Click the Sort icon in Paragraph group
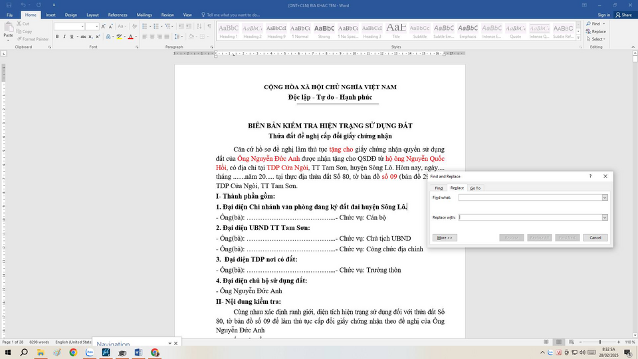Viewport: 638px width, 359px height. coord(197,27)
